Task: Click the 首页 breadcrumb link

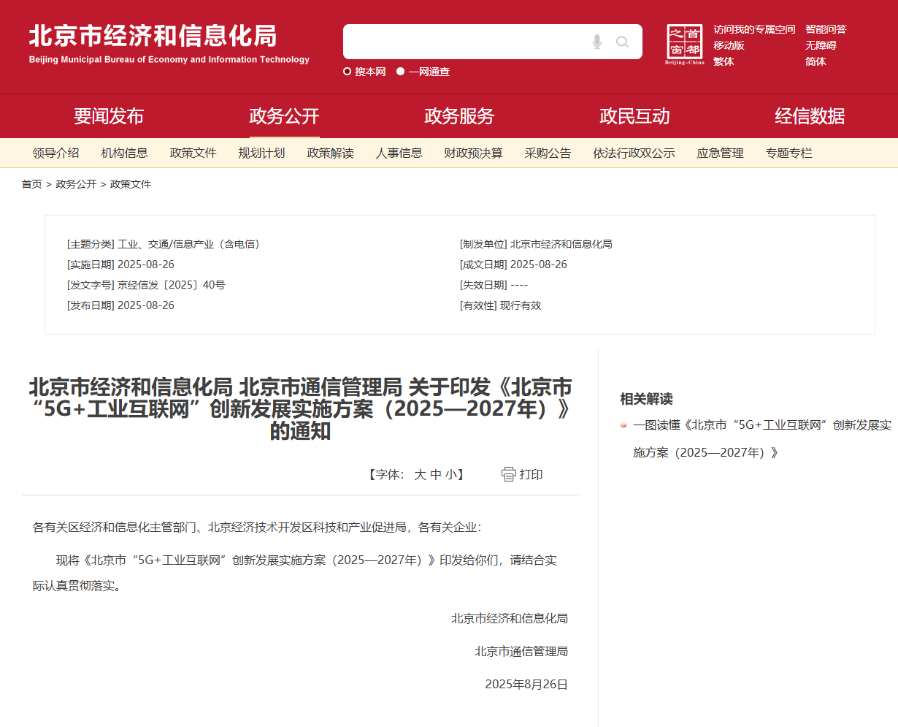Action: pos(31,184)
